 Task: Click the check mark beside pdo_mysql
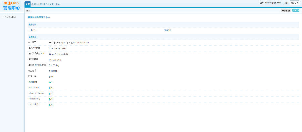pyautogui.click(x=51, y=88)
